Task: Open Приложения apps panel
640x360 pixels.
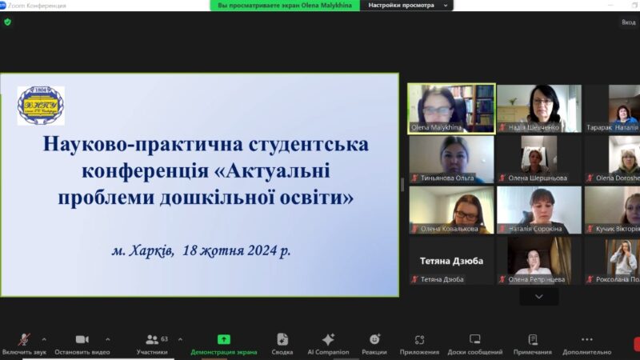Action: [x=419, y=344]
